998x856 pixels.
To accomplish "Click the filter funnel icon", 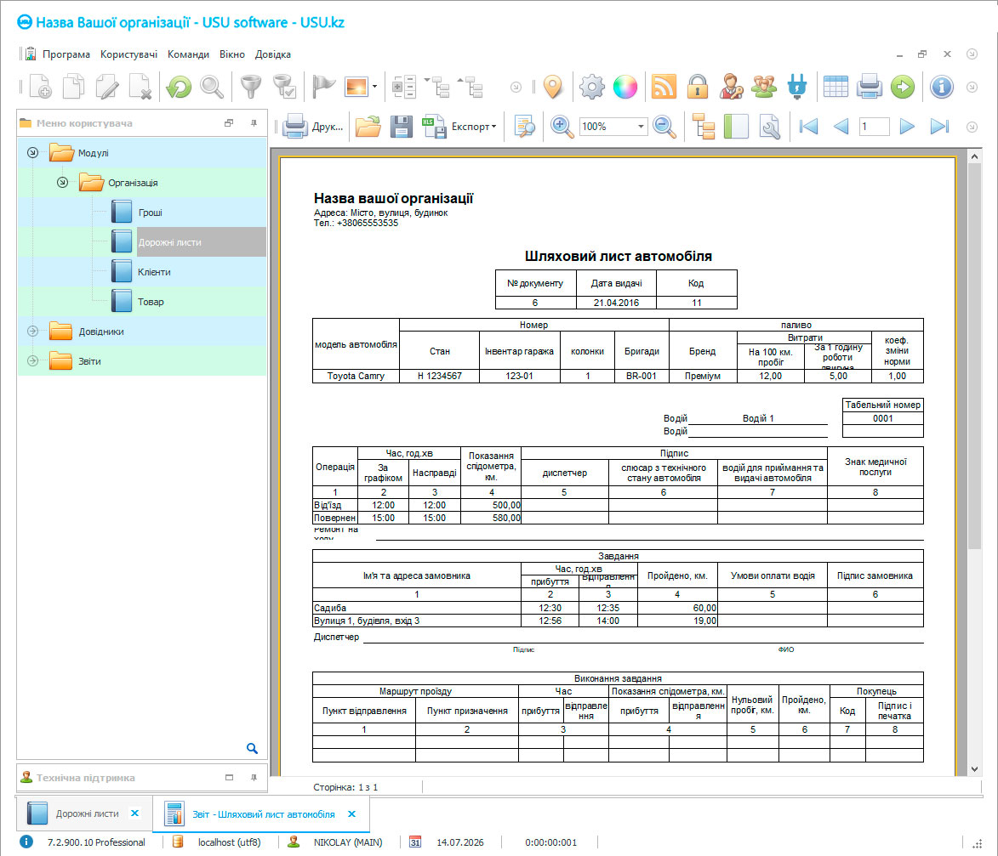I will pyautogui.click(x=251, y=87).
